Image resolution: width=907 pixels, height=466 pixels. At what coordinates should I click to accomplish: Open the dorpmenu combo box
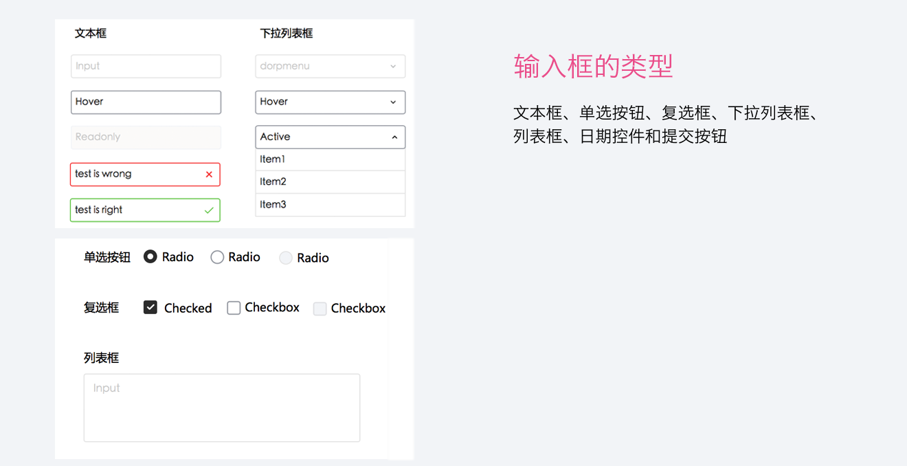pos(331,67)
